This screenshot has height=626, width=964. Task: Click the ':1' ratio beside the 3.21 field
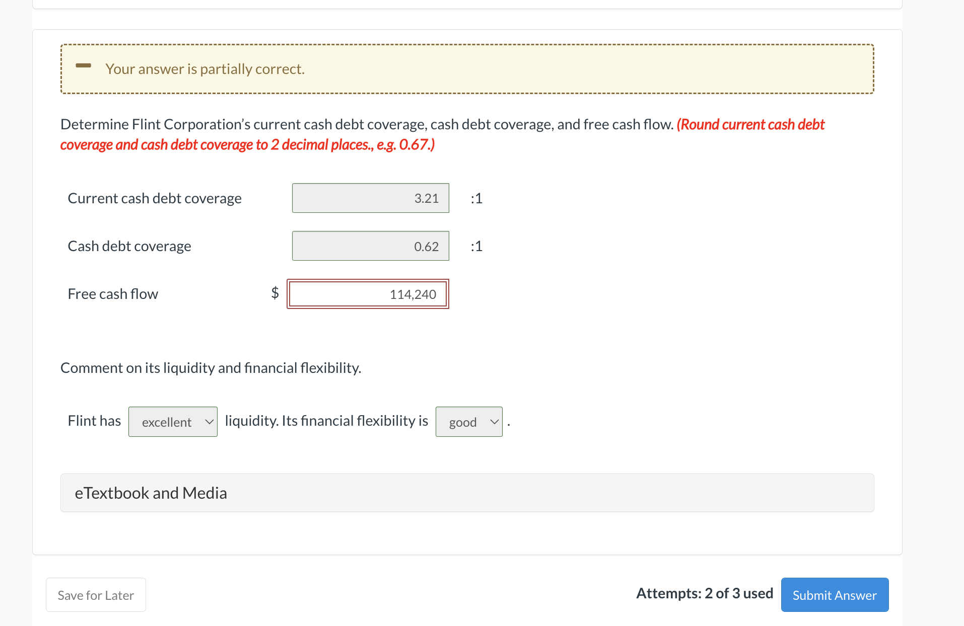476,198
